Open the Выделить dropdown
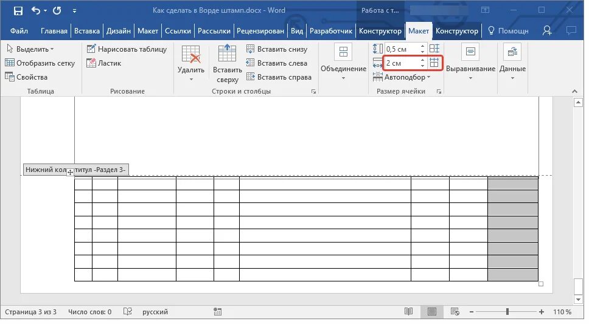Viewport: 589px width, 324px height. pyautogui.click(x=30, y=49)
